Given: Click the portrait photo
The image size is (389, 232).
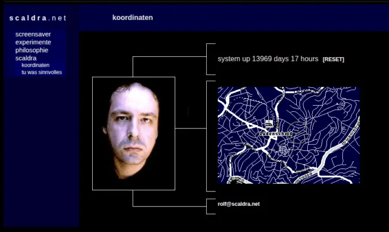Looking at the screenshot, I should pyautogui.click(x=134, y=134).
